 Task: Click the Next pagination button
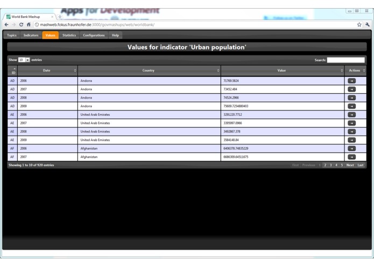[350, 165]
